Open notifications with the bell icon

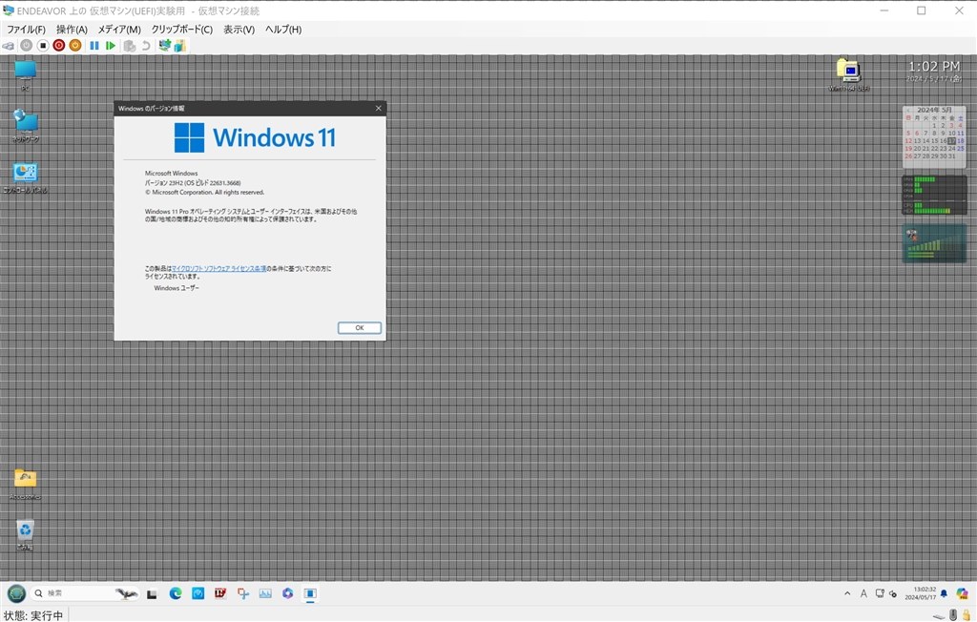(x=944, y=594)
